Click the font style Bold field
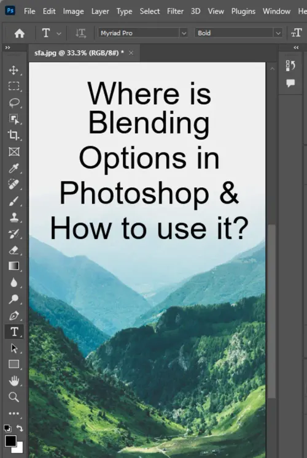Image resolution: width=307 pixels, height=458 pixels. [234, 33]
